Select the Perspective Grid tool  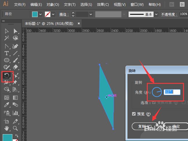click(x=15, y=89)
